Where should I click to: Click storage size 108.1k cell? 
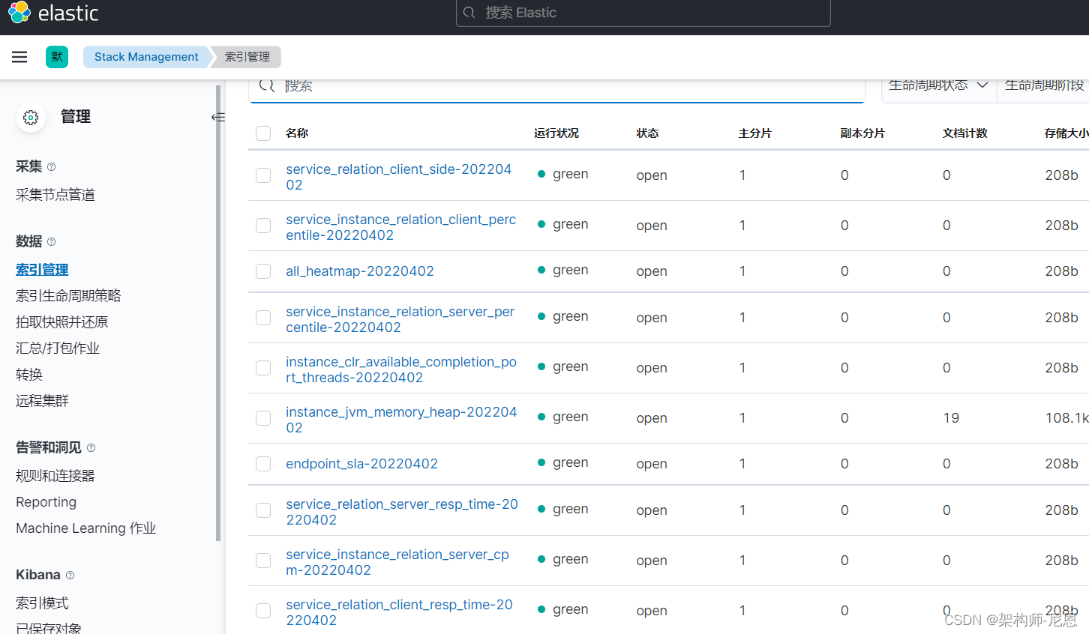point(1066,418)
